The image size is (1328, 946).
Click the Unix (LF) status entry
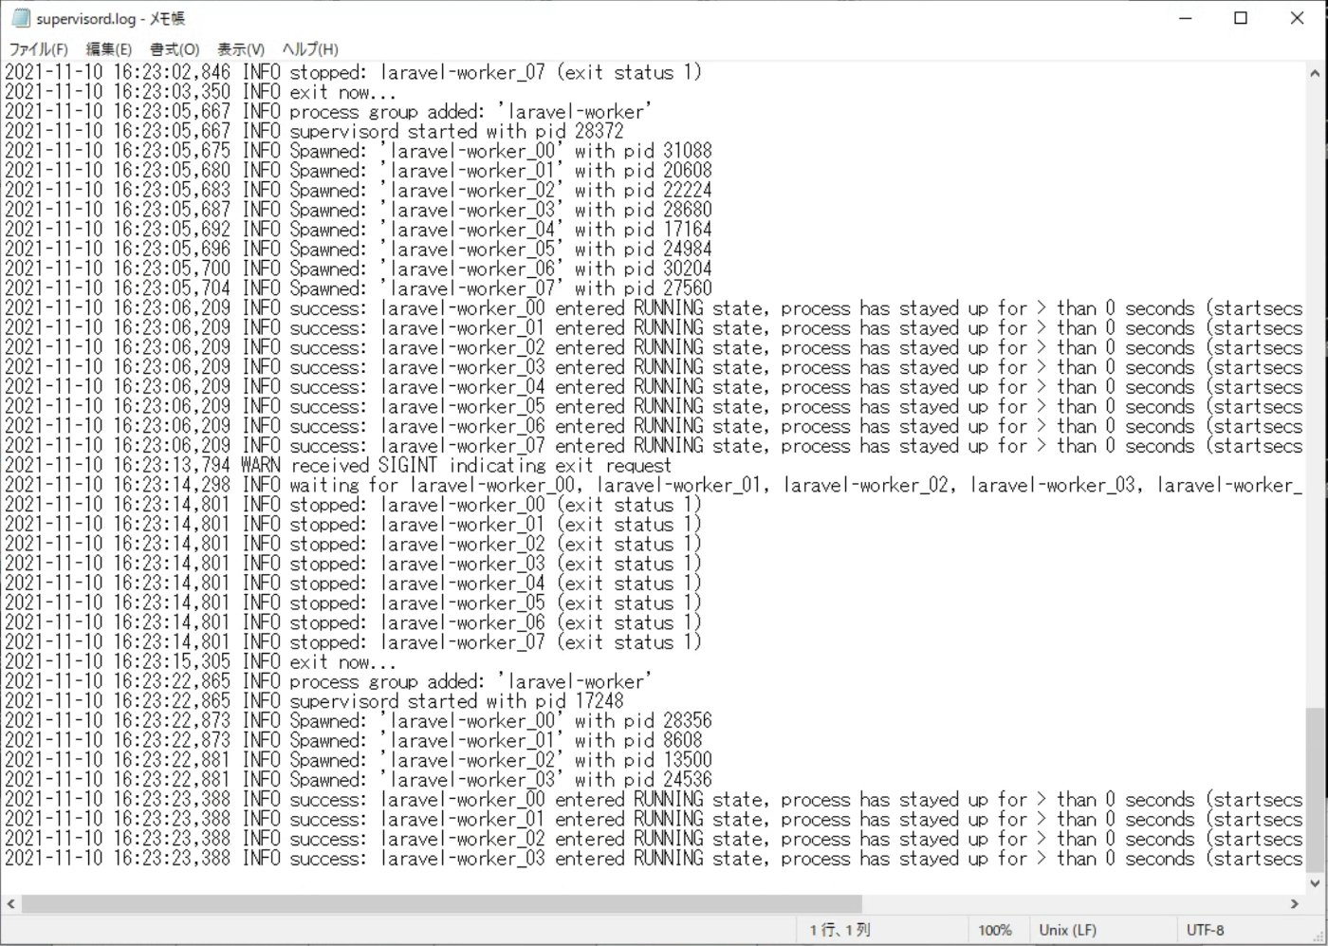1067,930
